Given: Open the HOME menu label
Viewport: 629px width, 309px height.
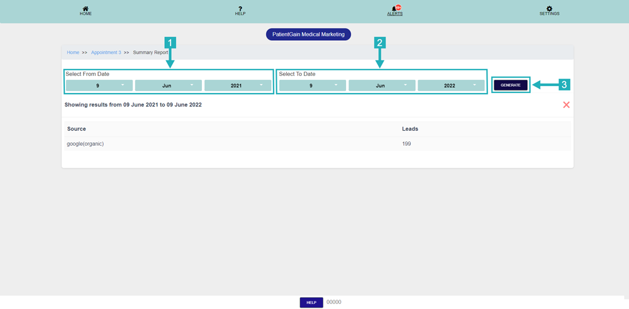Looking at the screenshot, I should click(86, 14).
